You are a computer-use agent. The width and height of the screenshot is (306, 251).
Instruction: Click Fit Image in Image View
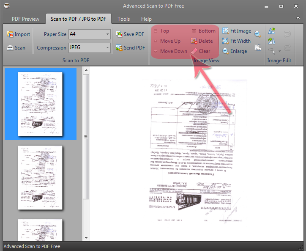click(x=237, y=31)
